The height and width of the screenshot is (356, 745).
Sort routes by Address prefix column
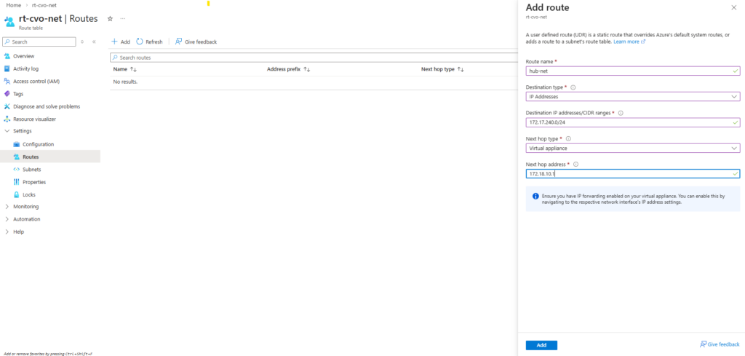(288, 69)
